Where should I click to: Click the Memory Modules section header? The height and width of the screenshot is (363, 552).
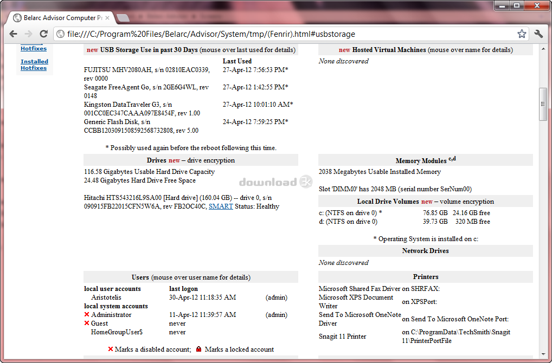pos(426,160)
